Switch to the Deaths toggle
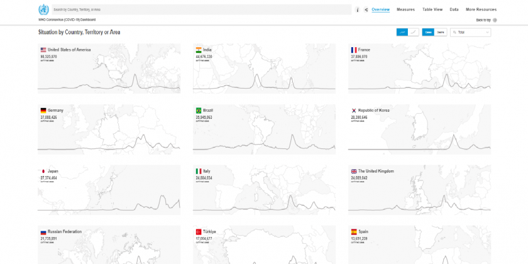Image resolution: width=528 pixels, height=264 pixels. pyautogui.click(x=441, y=32)
